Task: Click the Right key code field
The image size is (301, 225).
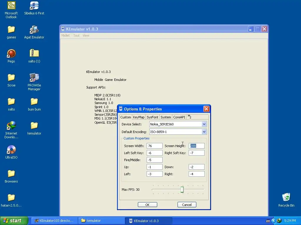Action: pos(197,174)
